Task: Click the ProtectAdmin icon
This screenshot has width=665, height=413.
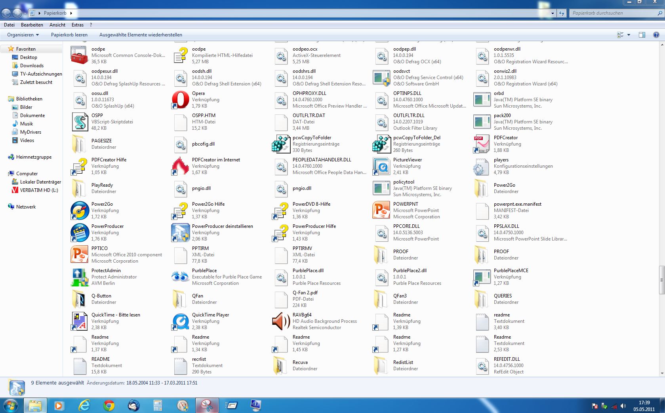Action: pos(80,277)
